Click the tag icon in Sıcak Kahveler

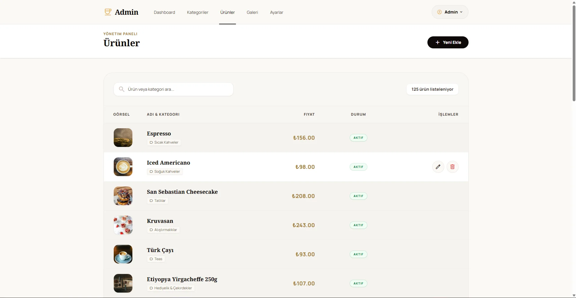point(151,142)
